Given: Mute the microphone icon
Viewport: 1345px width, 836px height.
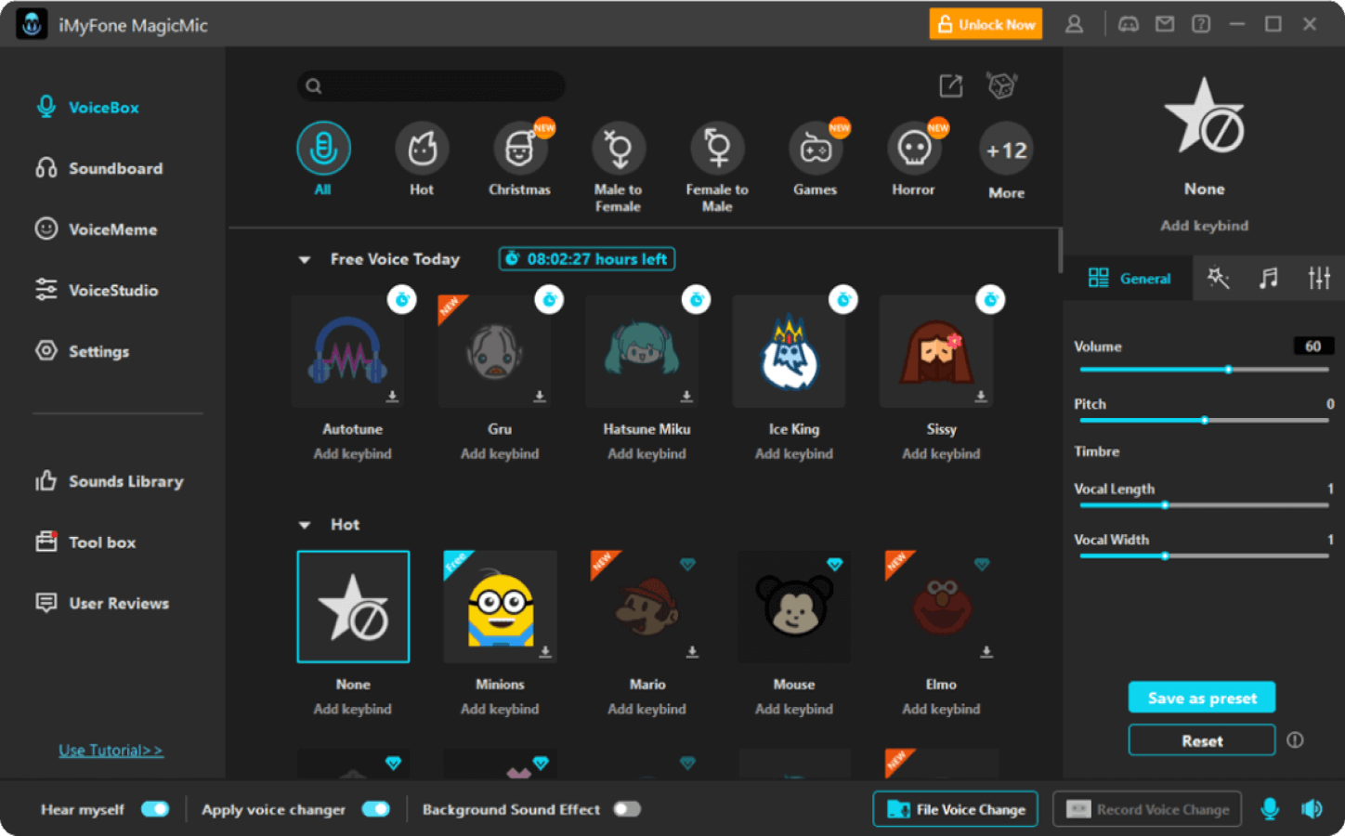Looking at the screenshot, I should tap(1270, 809).
